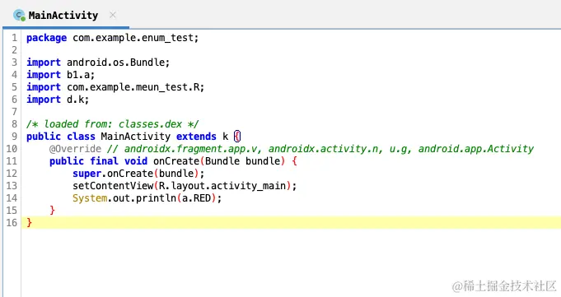Viewport: 561px width, 297px height.
Task: Click setContentView call on line 13
Action: [x=113, y=186]
